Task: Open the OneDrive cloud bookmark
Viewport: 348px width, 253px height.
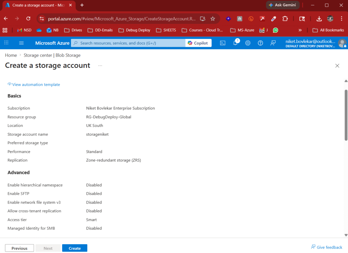Action: 39,30
